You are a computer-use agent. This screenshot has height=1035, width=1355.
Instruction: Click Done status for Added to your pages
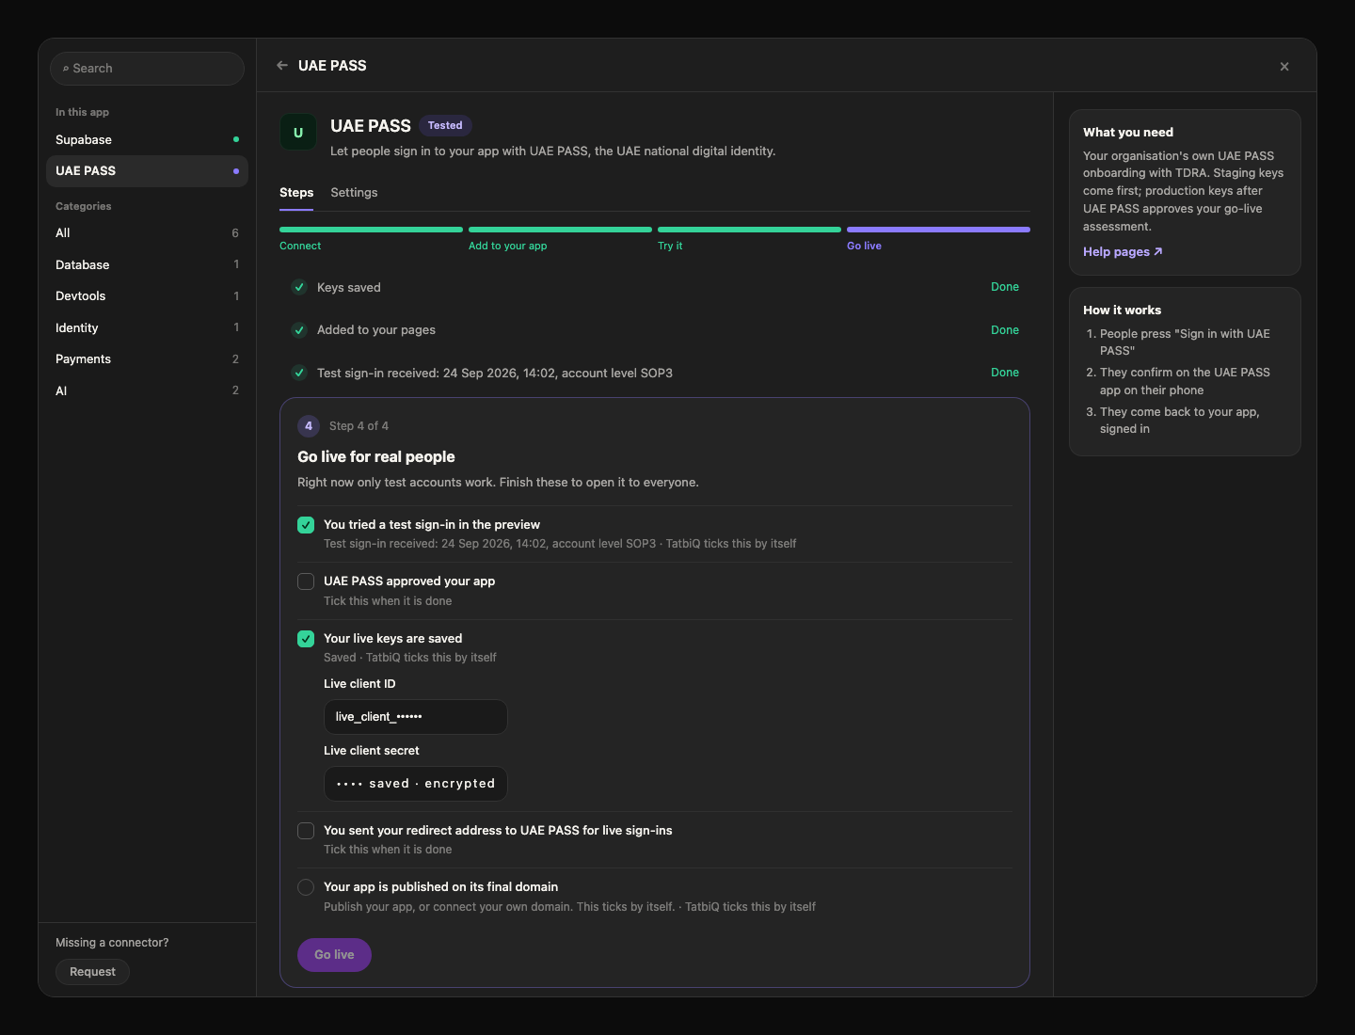tap(1005, 330)
